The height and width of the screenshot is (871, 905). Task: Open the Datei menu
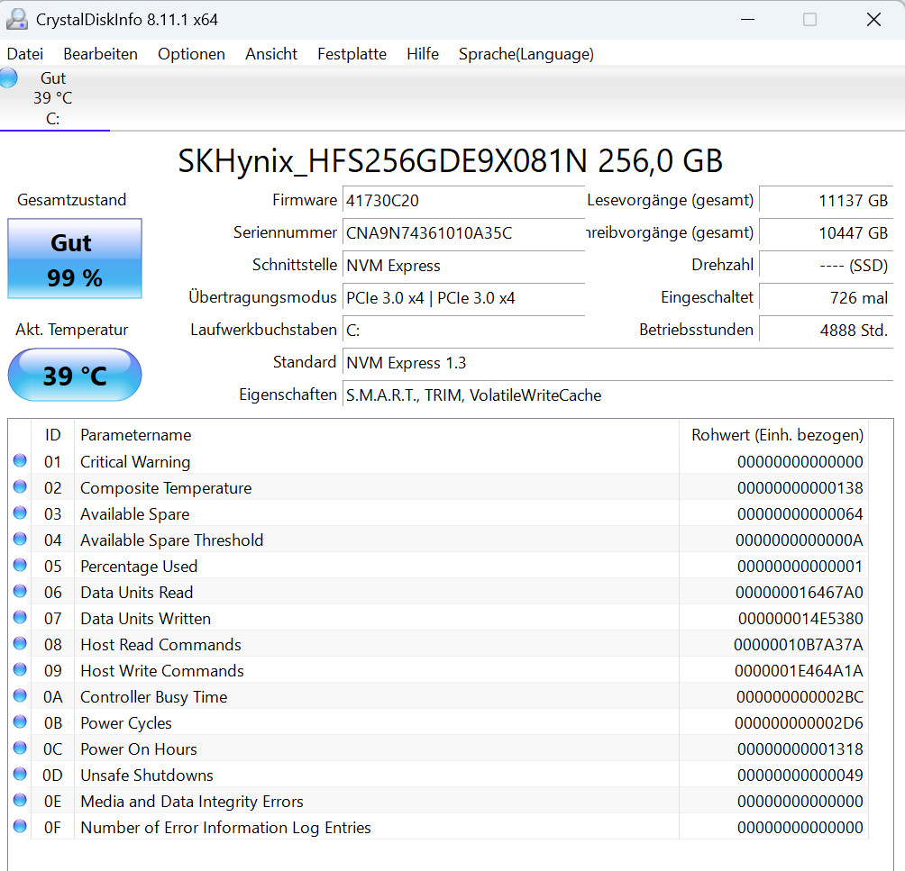[x=24, y=54]
